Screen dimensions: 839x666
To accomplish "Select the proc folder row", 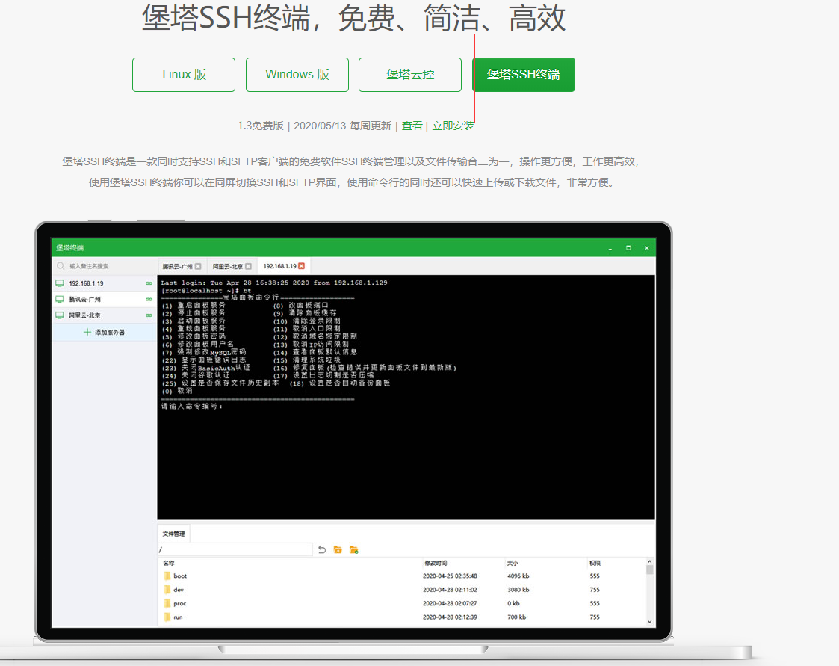I will [x=403, y=603].
